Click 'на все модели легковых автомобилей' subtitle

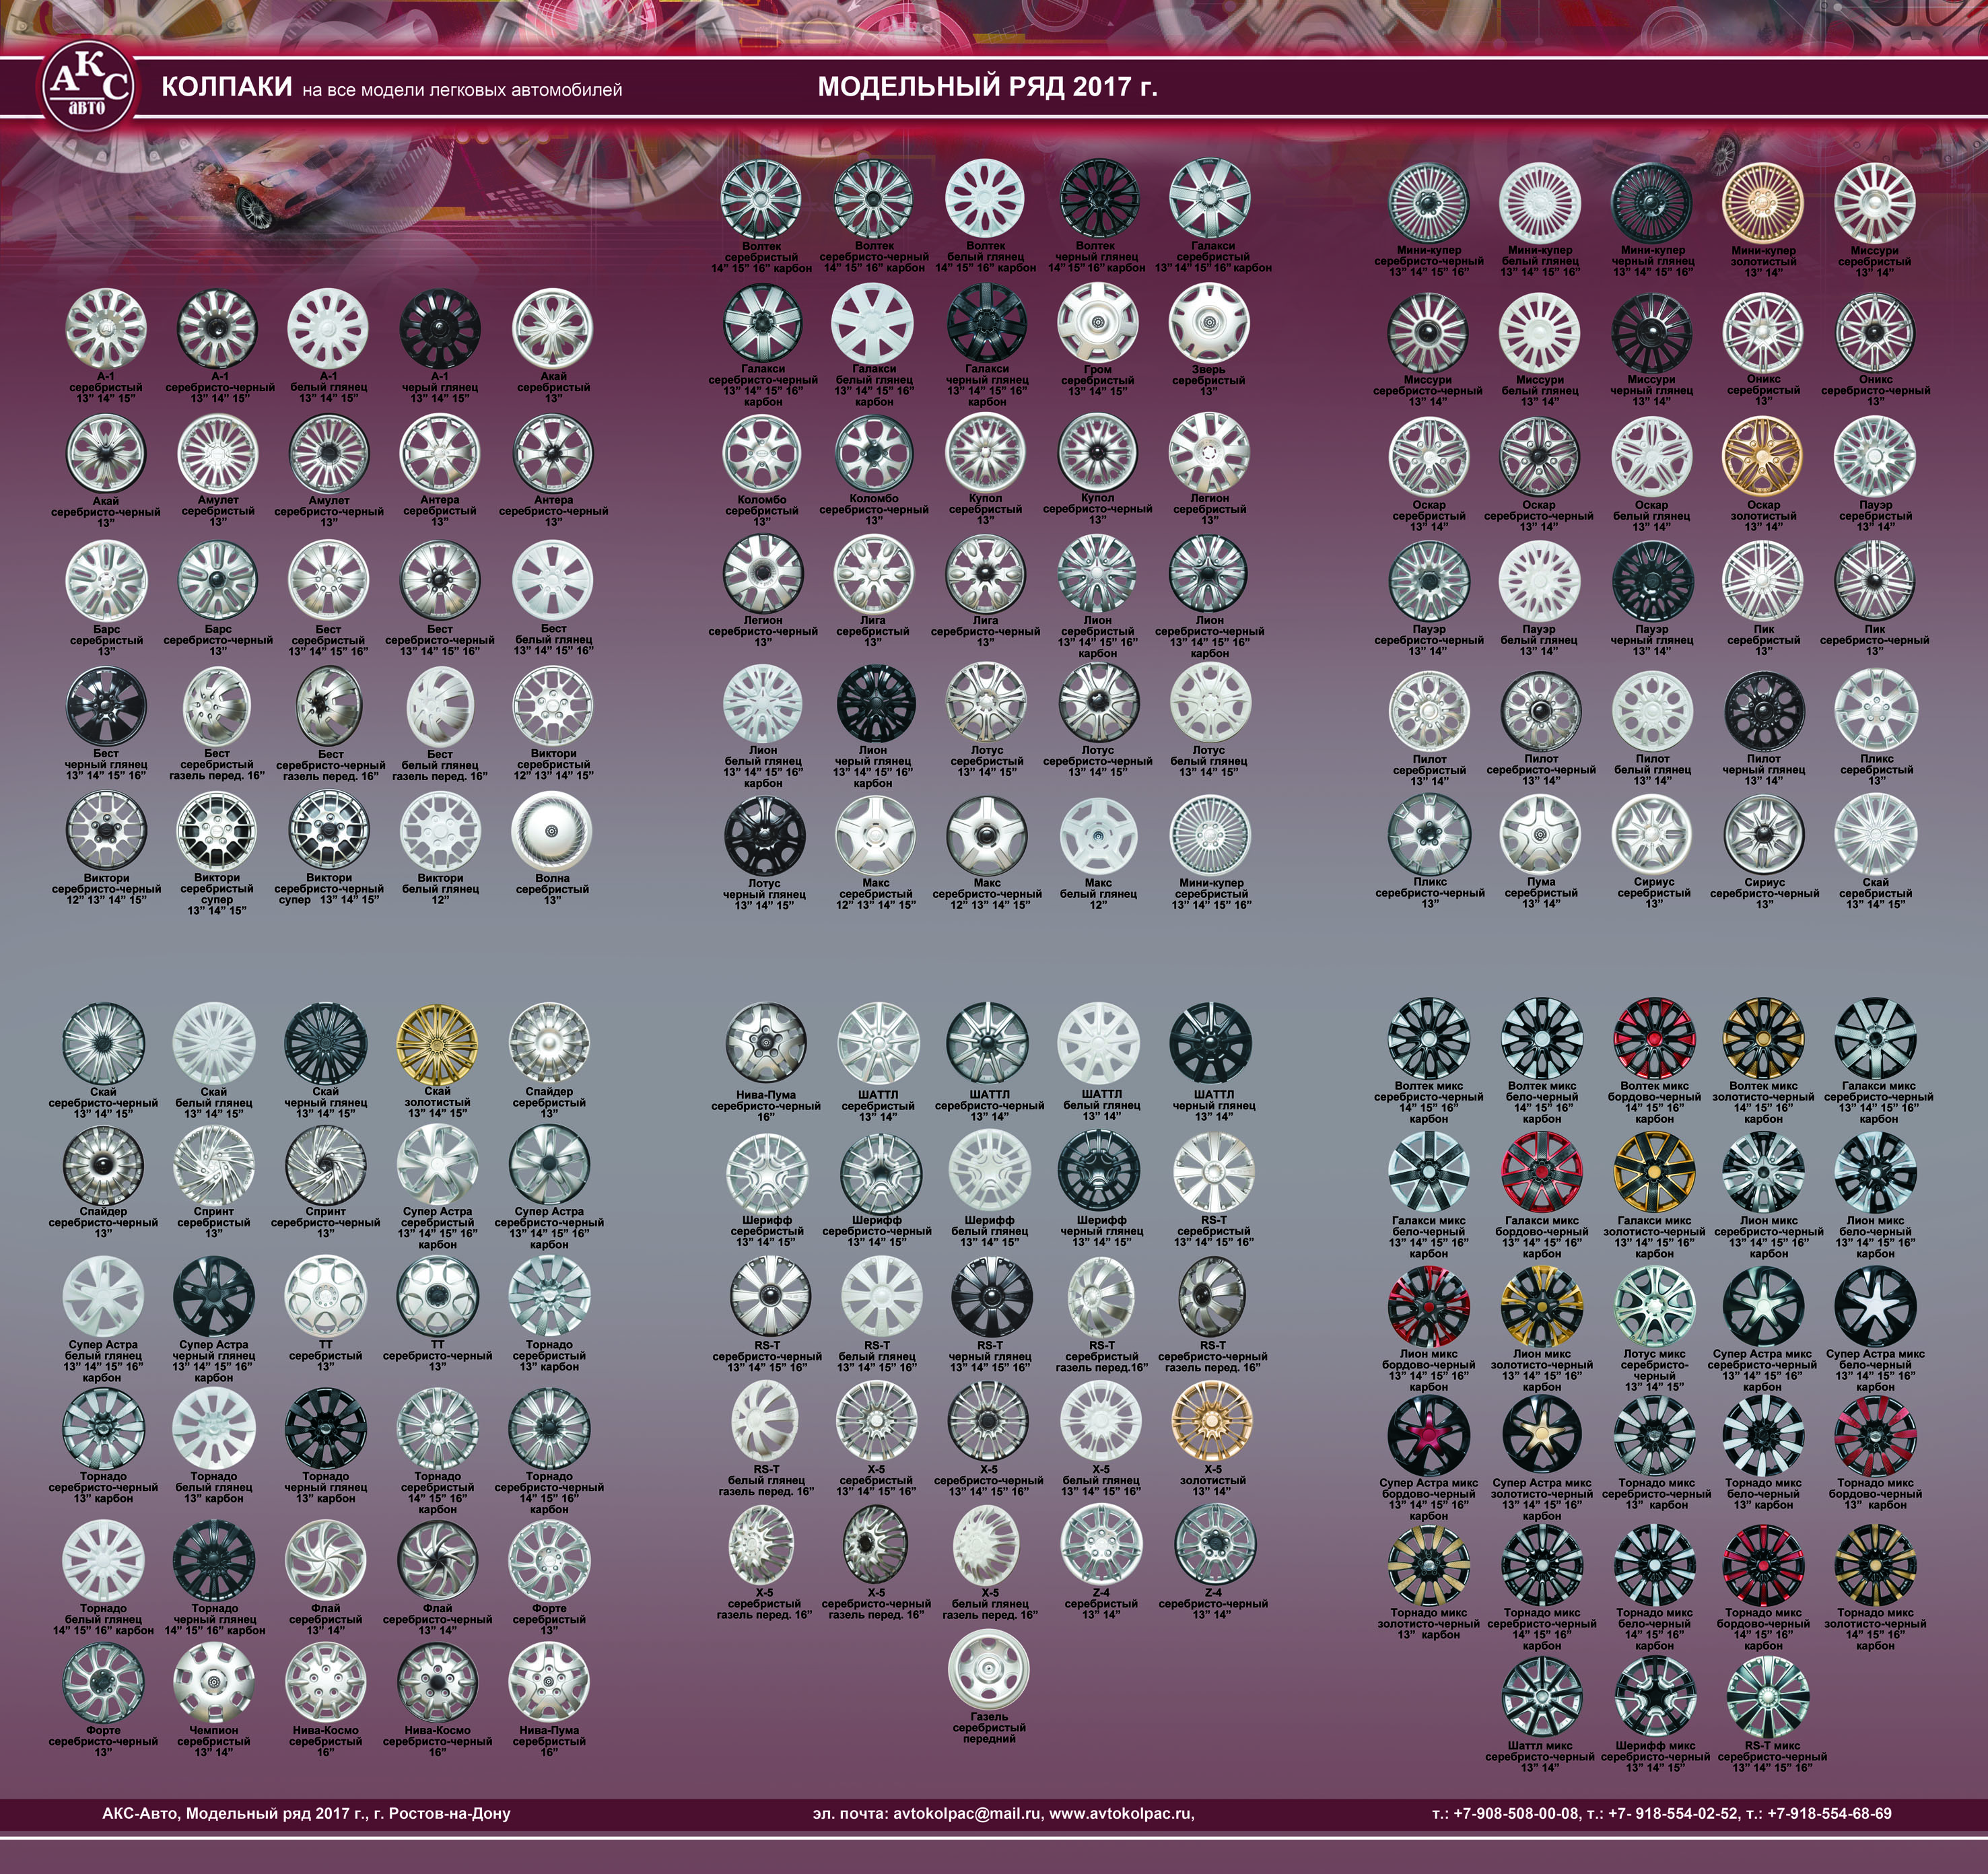[x=462, y=90]
